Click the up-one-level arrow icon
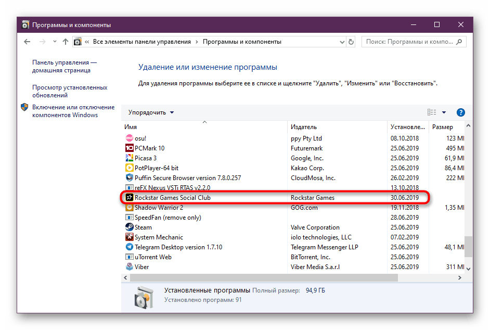 tap(65, 41)
